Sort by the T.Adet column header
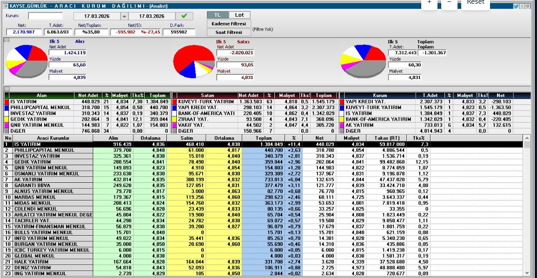537x278 pixels. point(430,96)
